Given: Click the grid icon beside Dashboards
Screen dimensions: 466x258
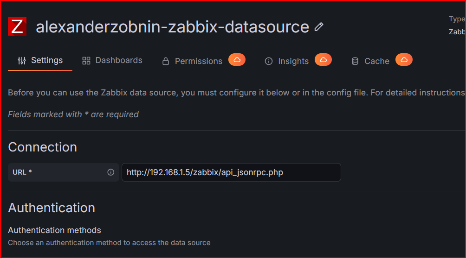Looking at the screenshot, I should click(x=86, y=61).
